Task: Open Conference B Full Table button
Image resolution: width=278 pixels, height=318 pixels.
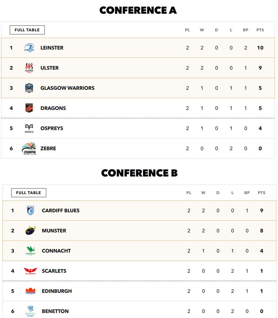Action: (29, 193)
